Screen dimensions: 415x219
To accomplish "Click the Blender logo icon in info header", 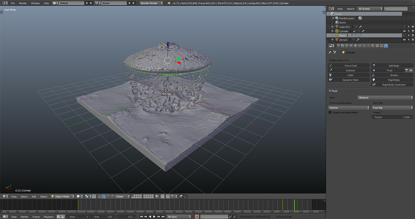I will coord(169,3).
